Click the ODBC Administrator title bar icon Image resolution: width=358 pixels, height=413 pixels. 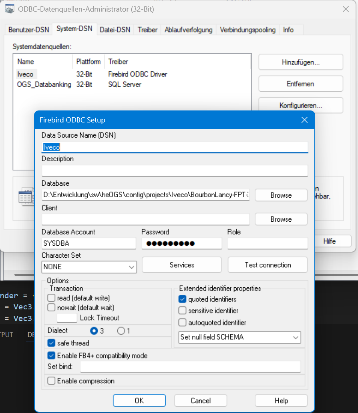click(x=10, y=9)
